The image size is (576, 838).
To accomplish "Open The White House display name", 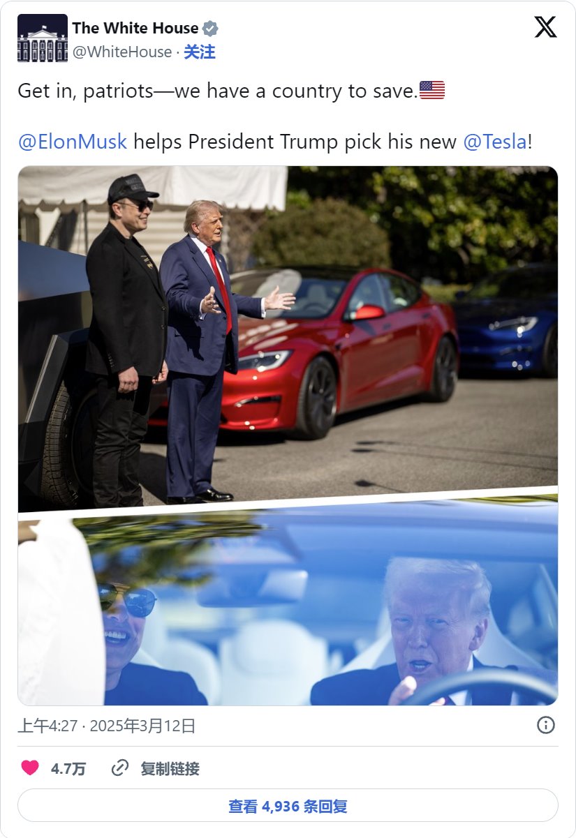I will click(x=135, y=29).
